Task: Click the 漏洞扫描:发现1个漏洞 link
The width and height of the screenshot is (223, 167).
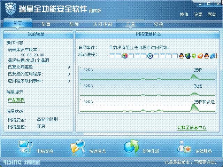Action: click(29, 61)
